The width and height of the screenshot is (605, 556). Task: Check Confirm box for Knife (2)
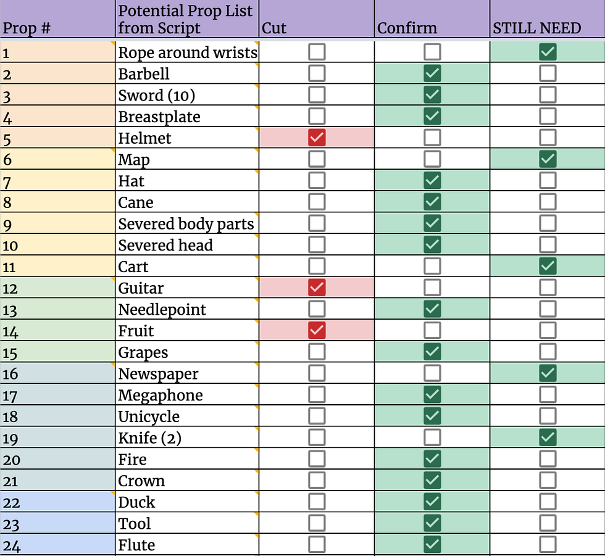pyautogui.click(x=432, y=438)
